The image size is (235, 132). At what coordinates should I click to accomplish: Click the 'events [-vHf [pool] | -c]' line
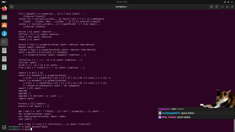[x=34, y=106]
